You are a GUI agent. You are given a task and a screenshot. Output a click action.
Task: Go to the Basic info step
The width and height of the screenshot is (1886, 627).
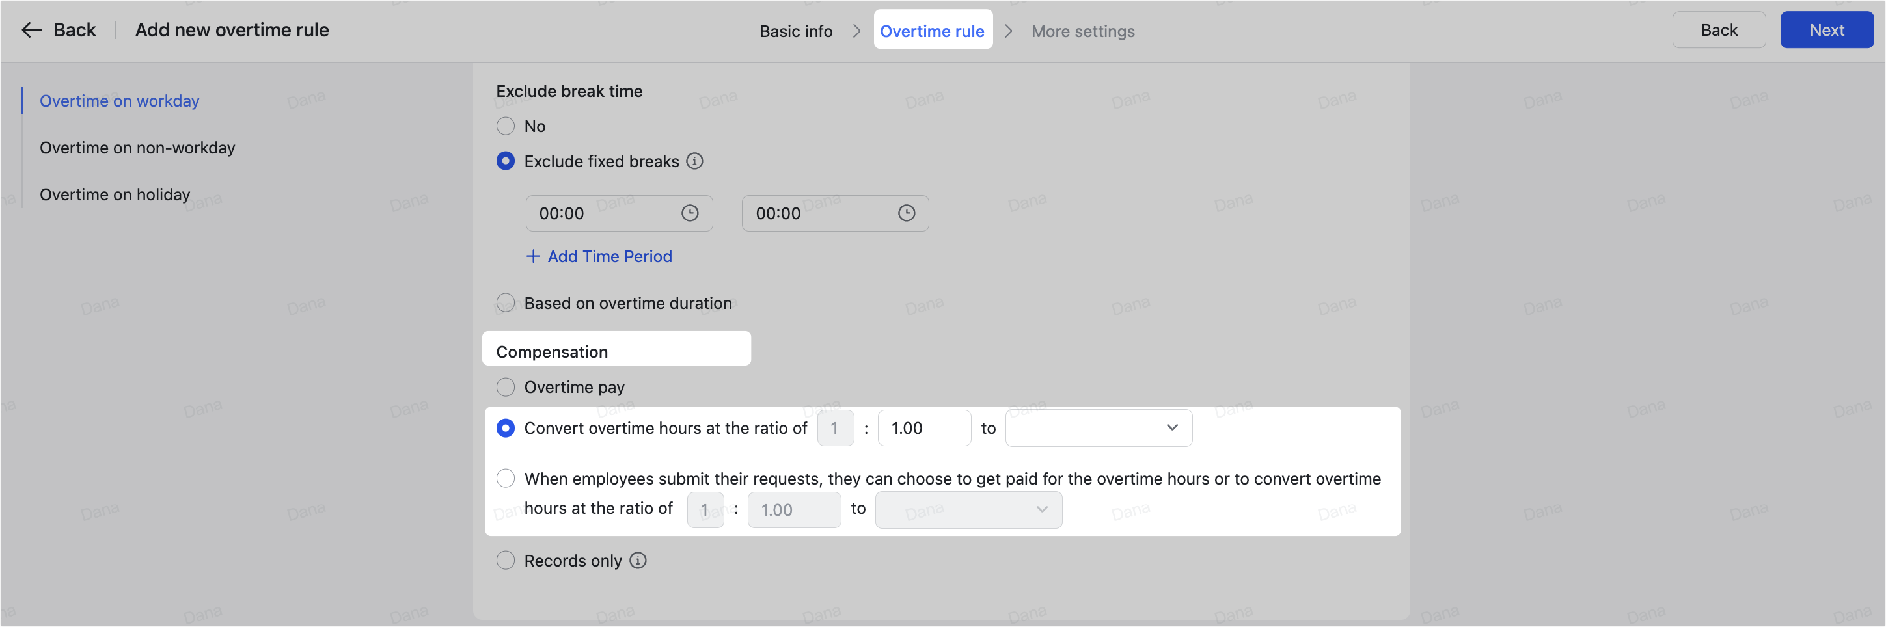tap(795, 31)
